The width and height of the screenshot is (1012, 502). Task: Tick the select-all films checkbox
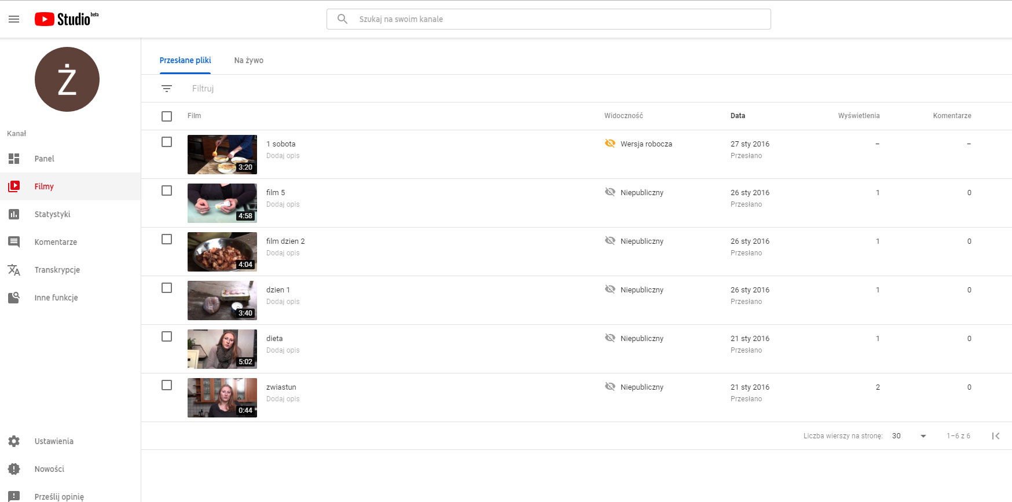coord(167,116)
